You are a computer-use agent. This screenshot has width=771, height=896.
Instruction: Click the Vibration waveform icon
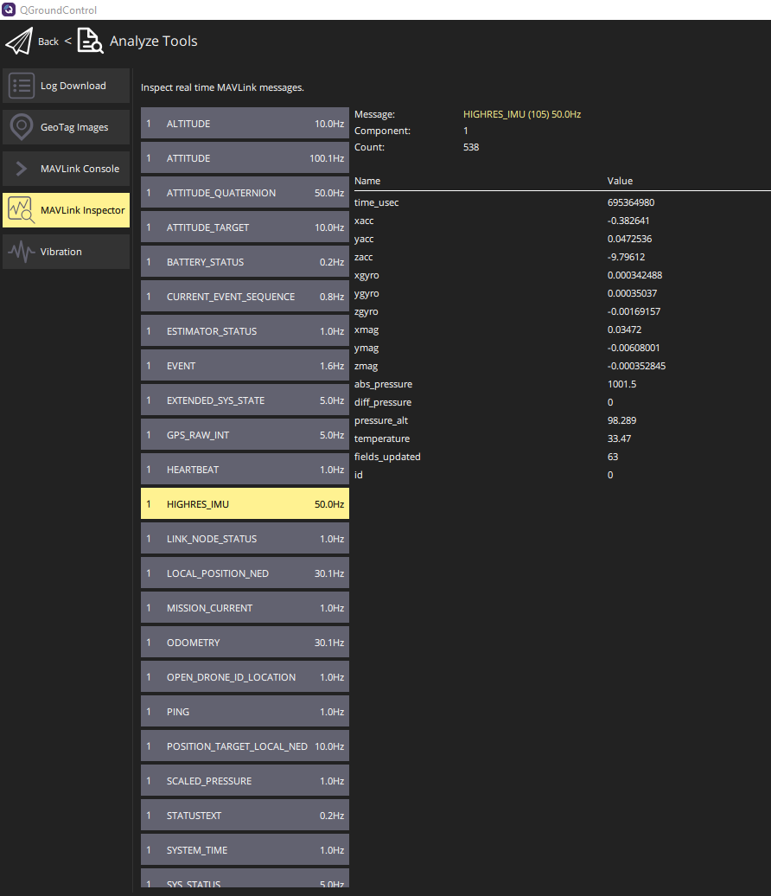pyautogui.click(x=22, y=252)
